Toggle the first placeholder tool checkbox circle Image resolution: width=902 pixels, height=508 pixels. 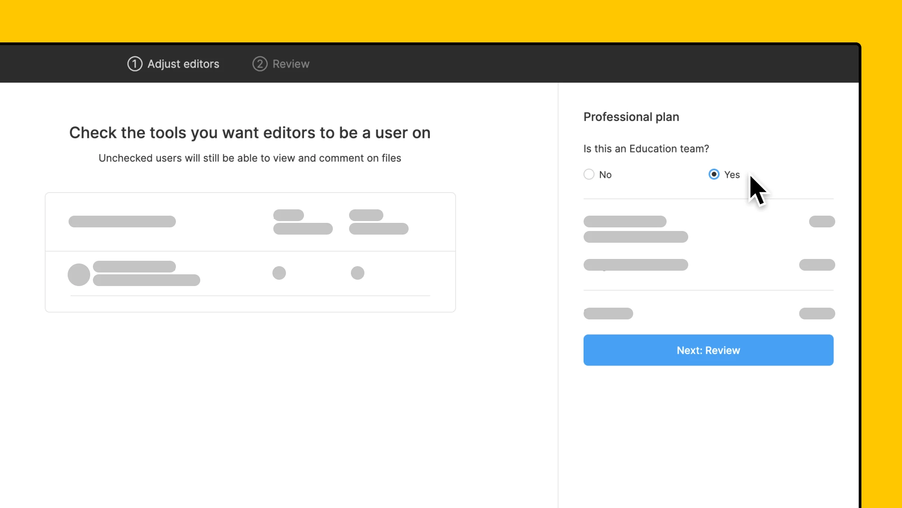pyautogui.click(x=279, y=272)
